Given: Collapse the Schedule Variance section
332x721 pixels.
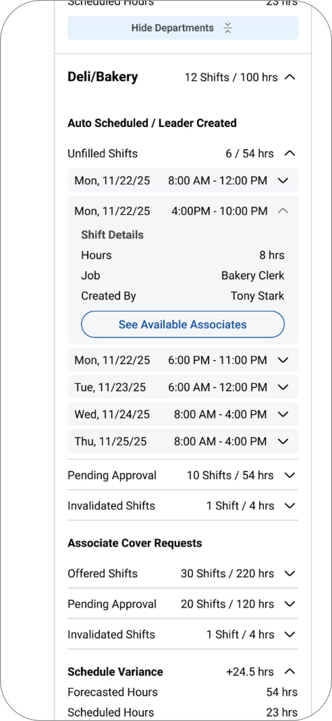Looking at the screenshot, I should click(x=290, y=672).
